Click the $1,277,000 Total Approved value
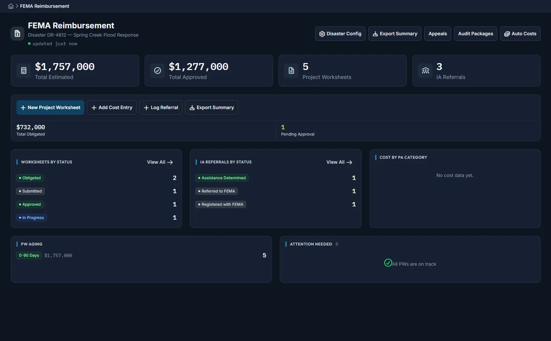Image resolution: width=551 pixels, height=341 pixels. click(199, 67)
